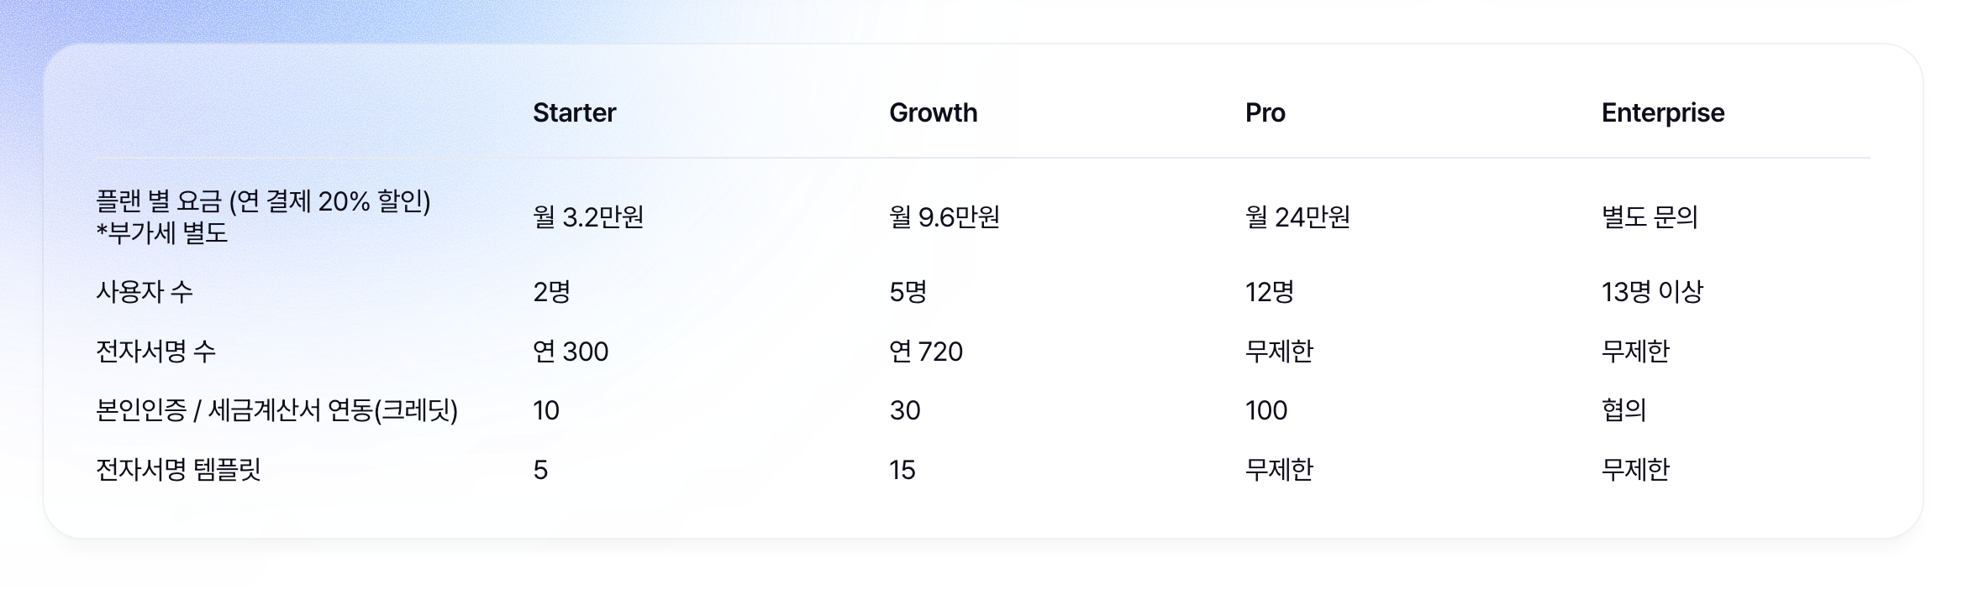Click the 사용자 수 row label
1968x589 pixels.
pos(145,292)
